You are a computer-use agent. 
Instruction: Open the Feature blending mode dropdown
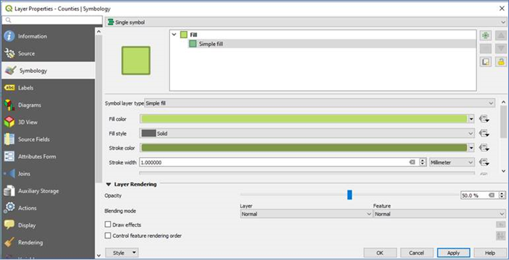(439, 214)
